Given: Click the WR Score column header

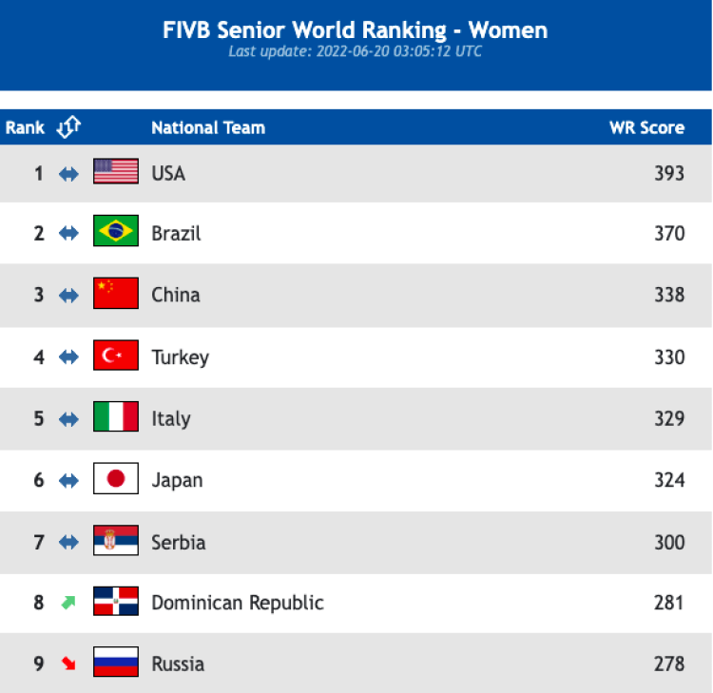Looking at the screenshot, I should click(x=646, y=127).
